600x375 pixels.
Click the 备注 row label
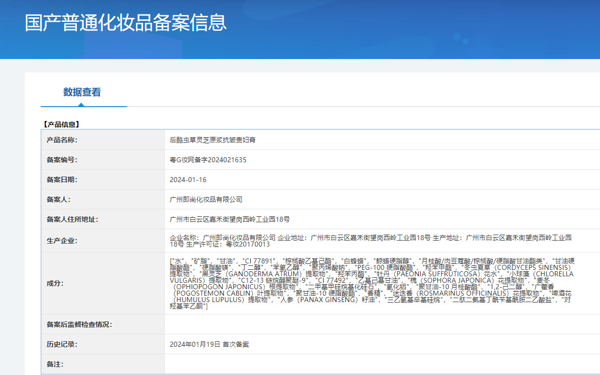coord(55,364)
